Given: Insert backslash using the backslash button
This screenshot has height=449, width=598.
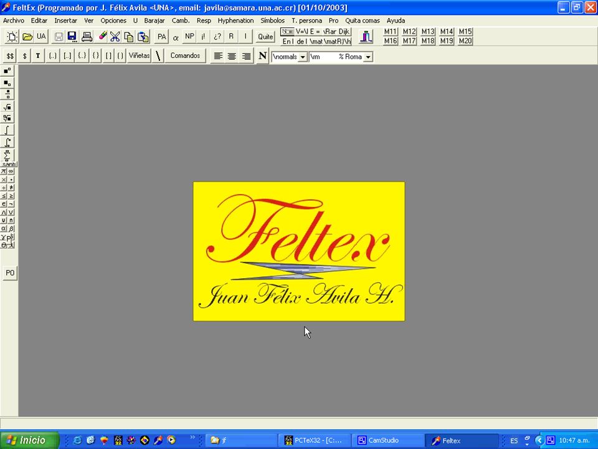Looking at the screenshot, I should pyautogui.click(x=158, y=56).
